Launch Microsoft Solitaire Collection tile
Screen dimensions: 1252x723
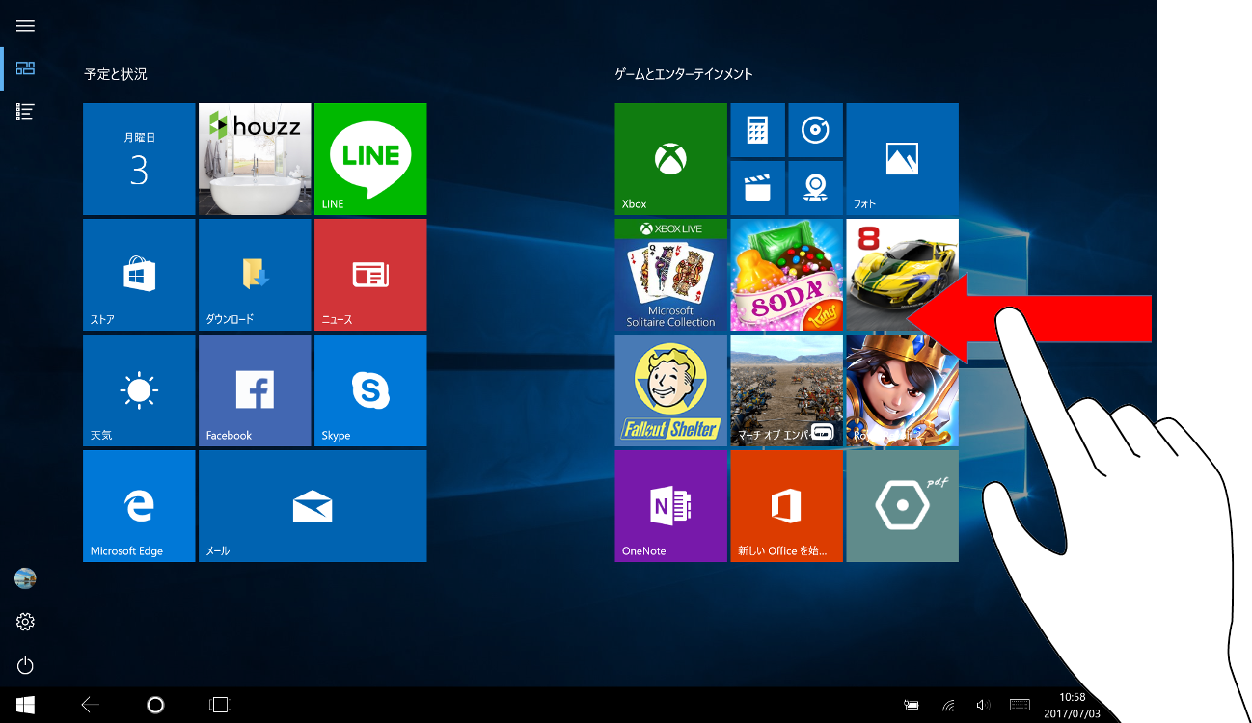point(670,275)
